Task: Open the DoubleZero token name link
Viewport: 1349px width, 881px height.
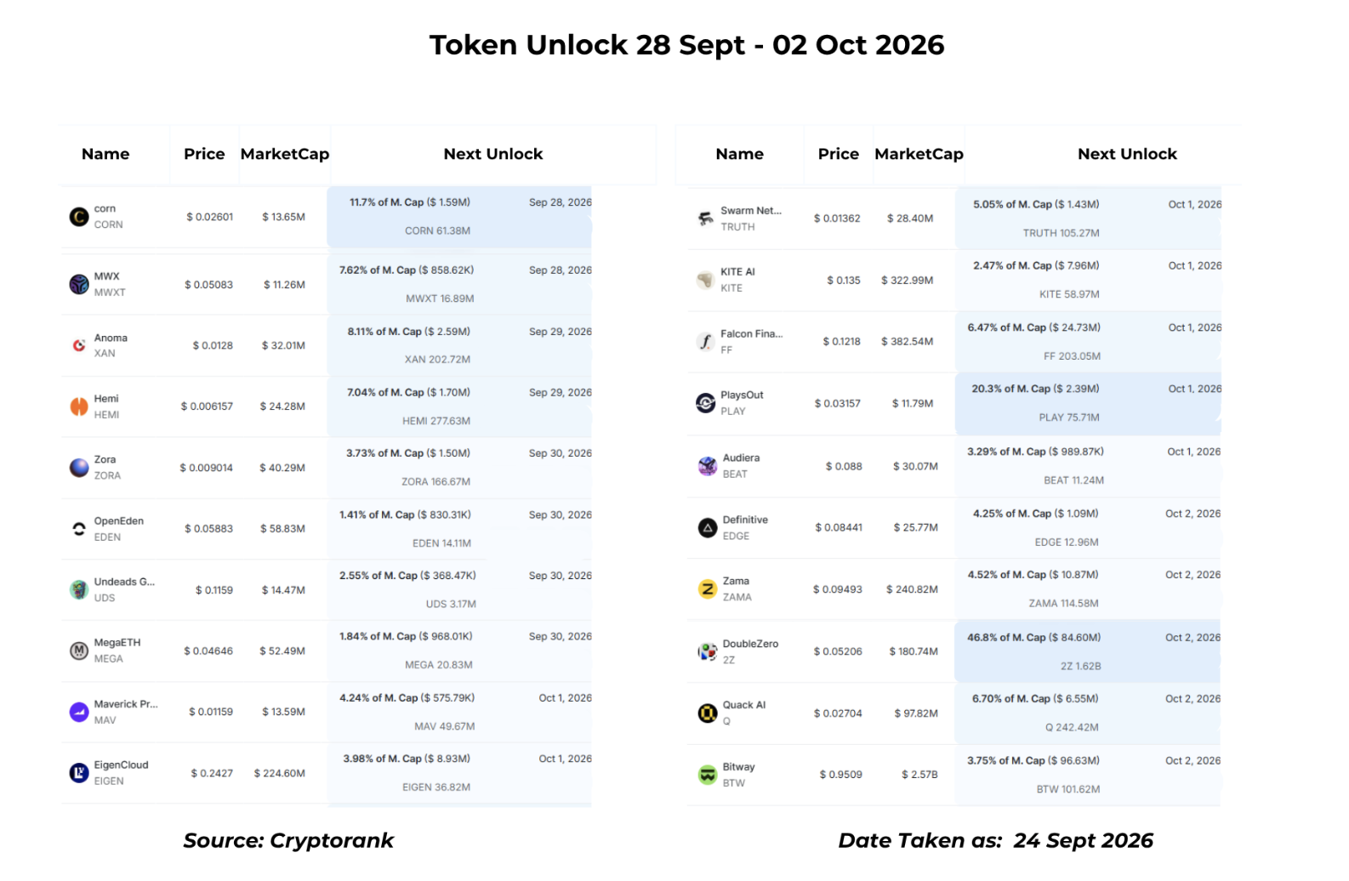Action: pos(750,644)
